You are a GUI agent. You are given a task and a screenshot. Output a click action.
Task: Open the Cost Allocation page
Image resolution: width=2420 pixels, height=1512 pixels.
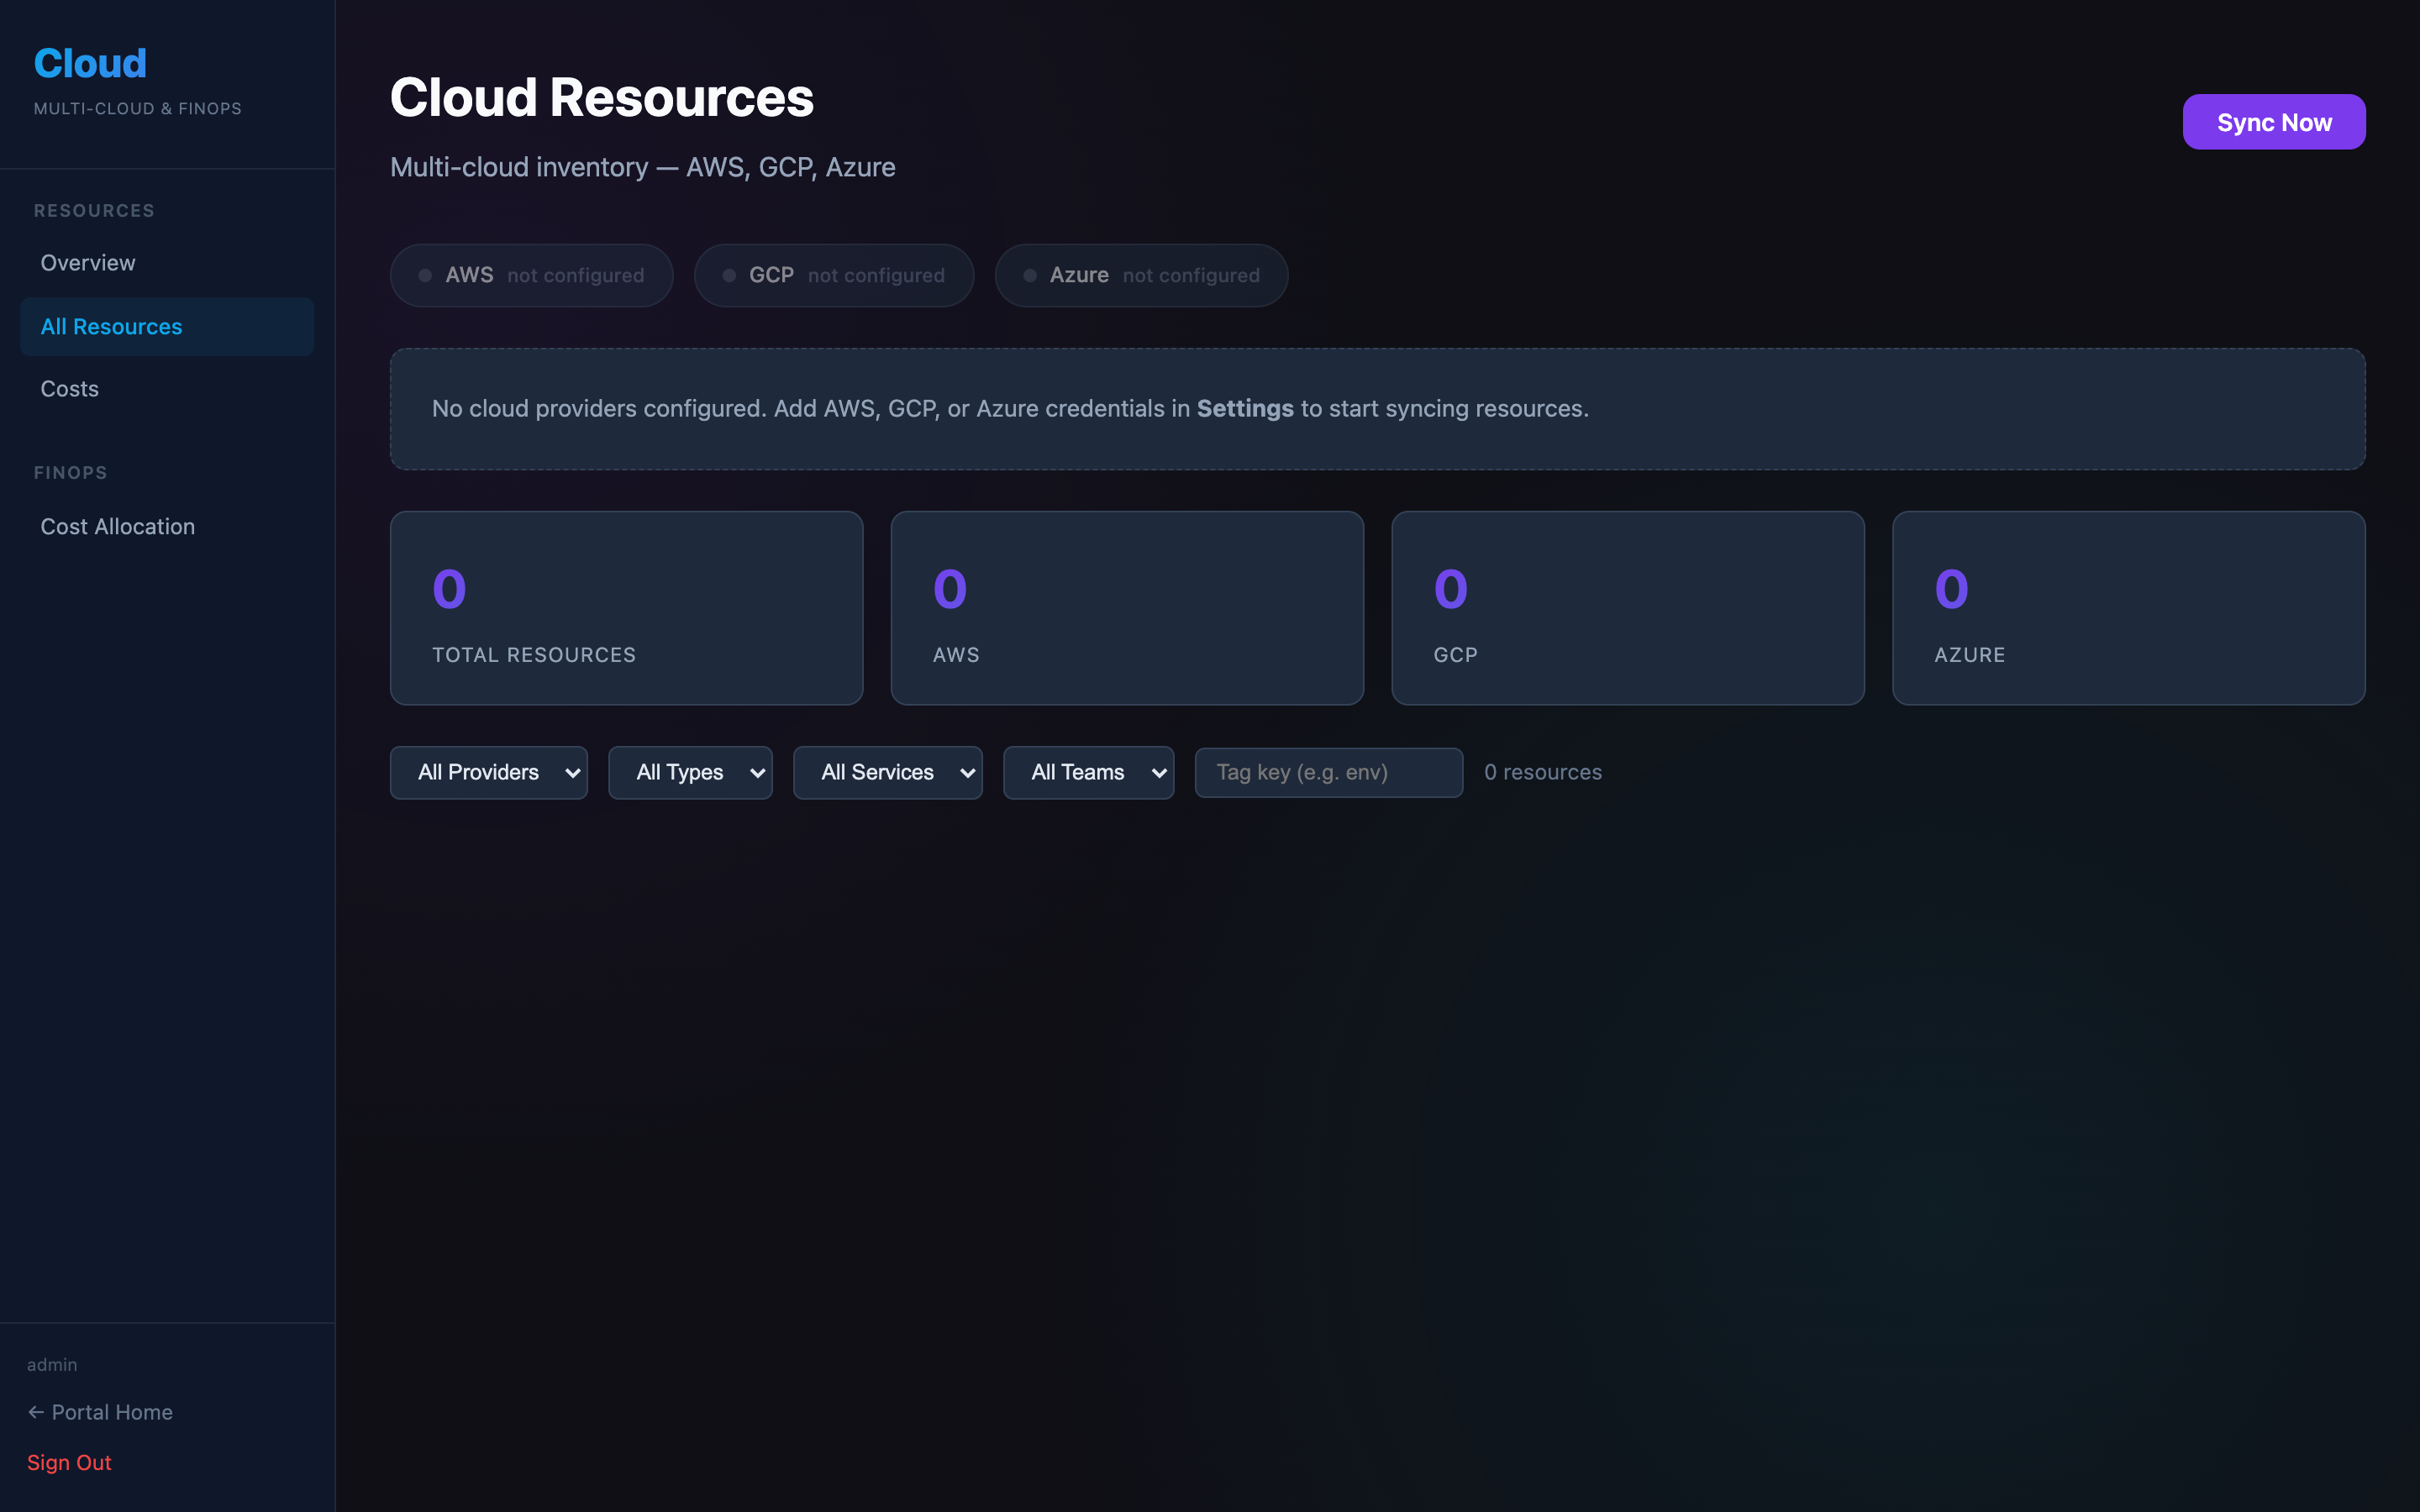point(118,526)
